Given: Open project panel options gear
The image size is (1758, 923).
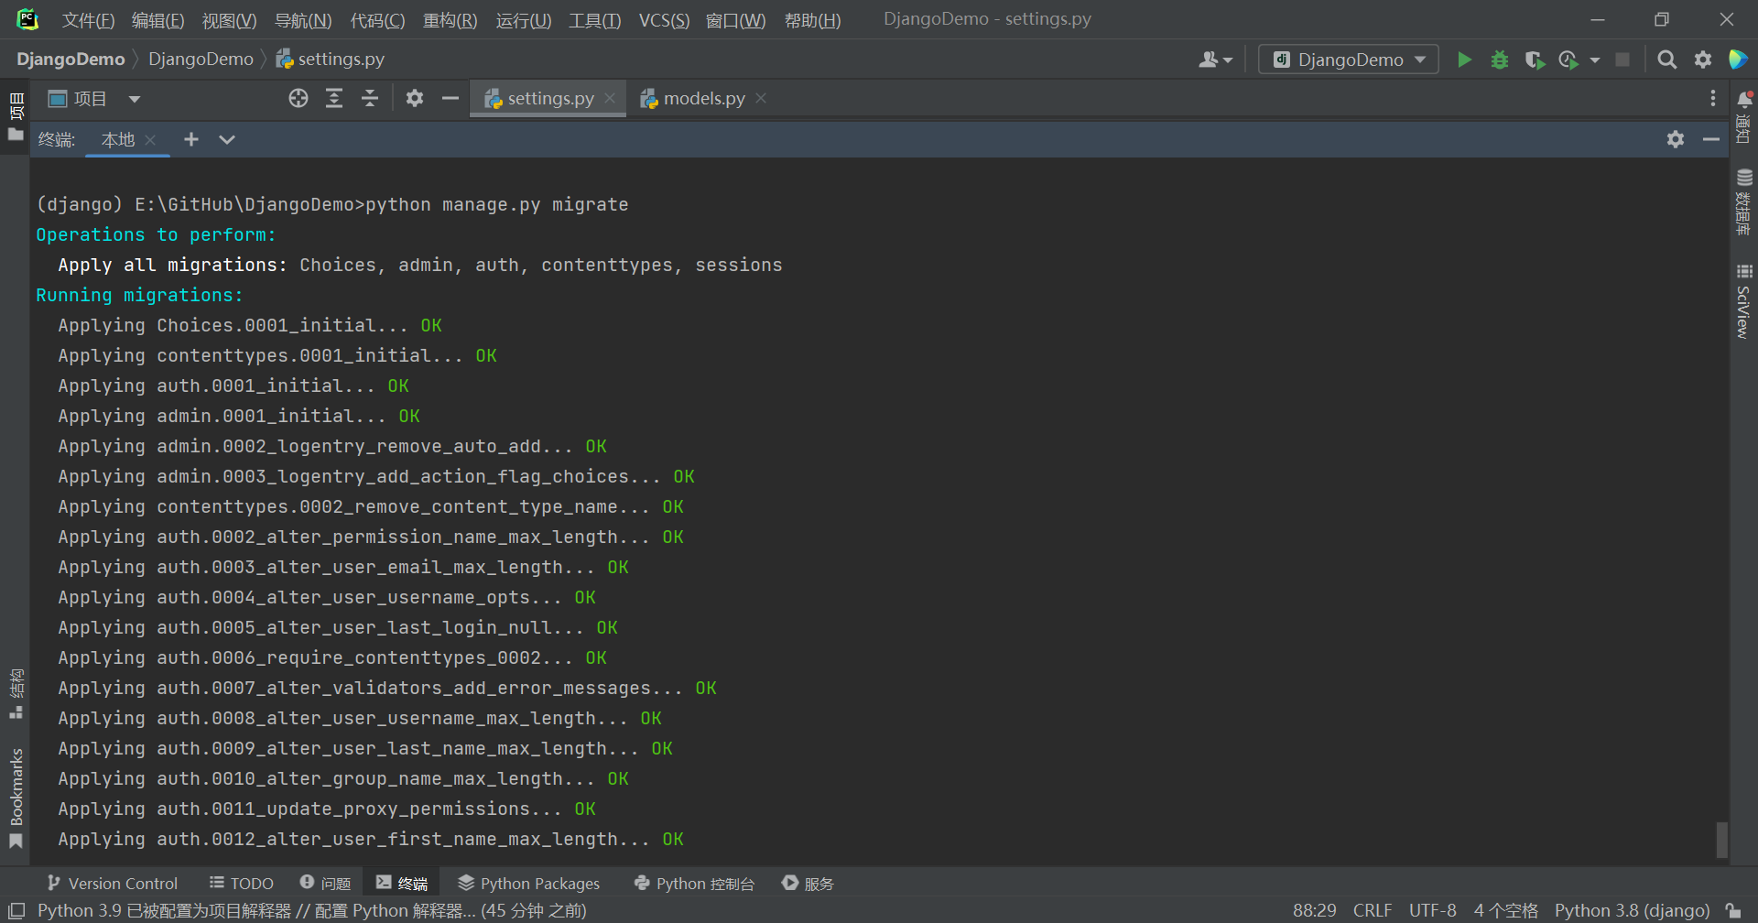Looking at the screenshot, I should pos(415,98).
